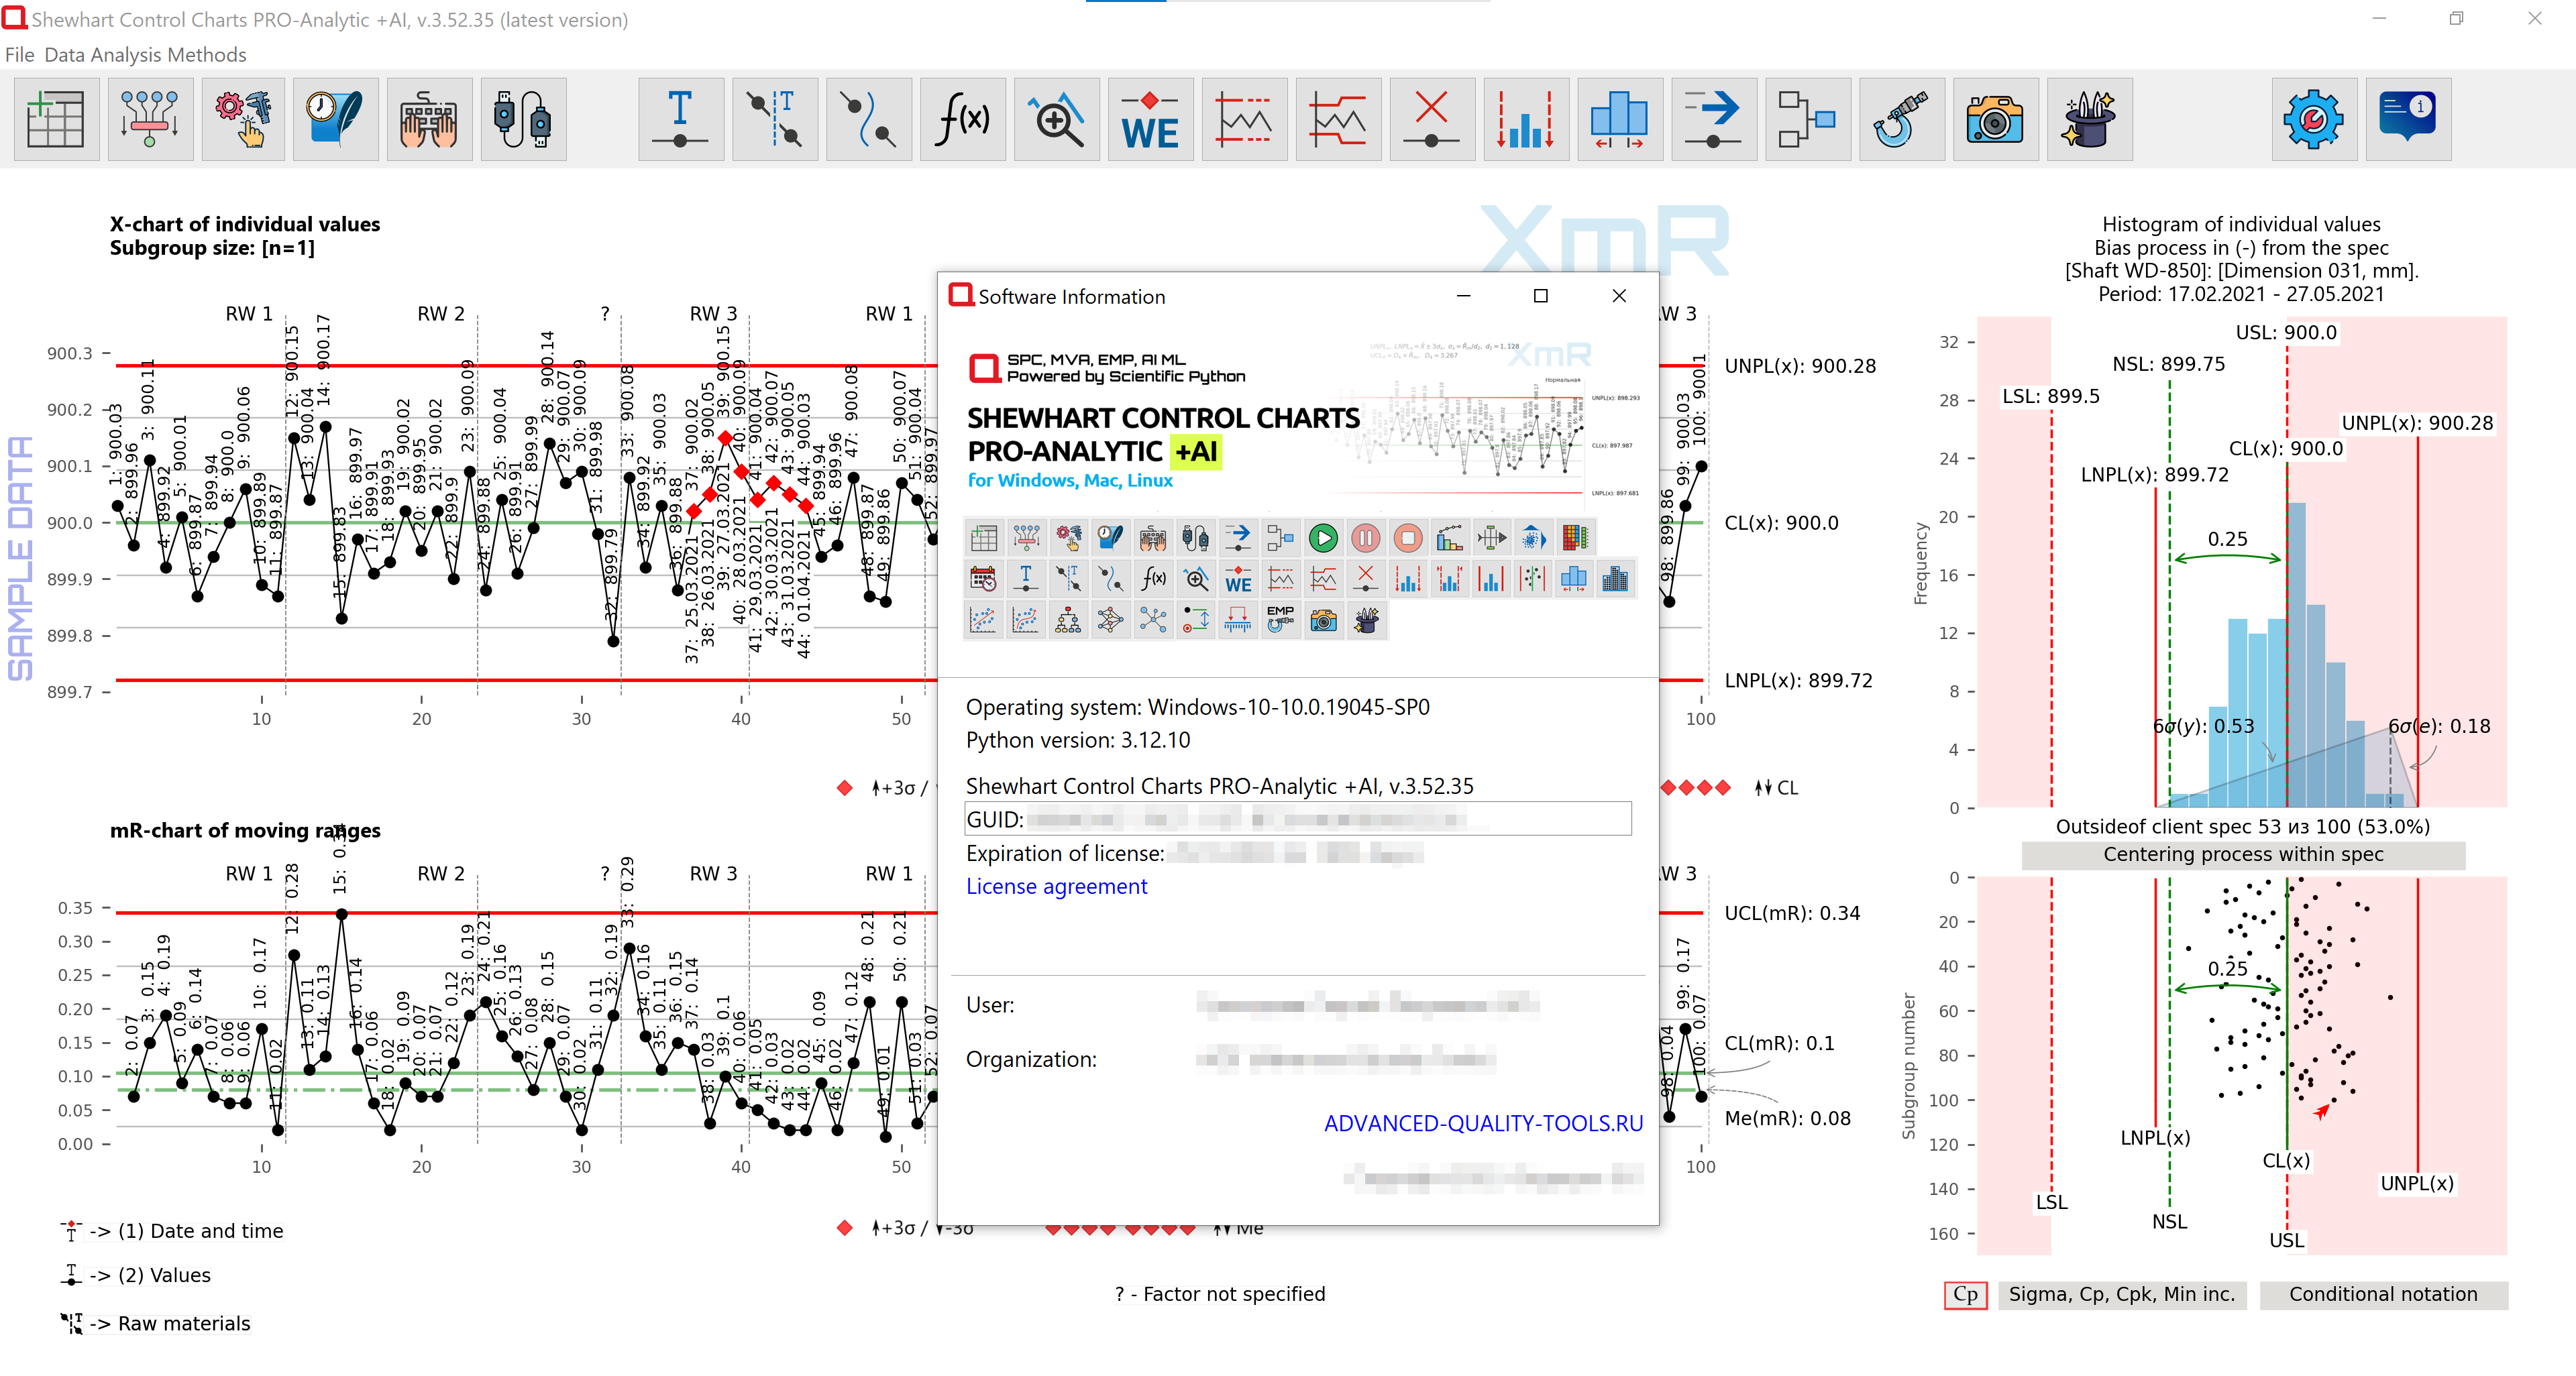The width and height of the screenshot is (2576, 1376).
Task: Visit the ADVANCED-QUALITY-TOOLS.RU link
Action: [x=1483, y=1123]
